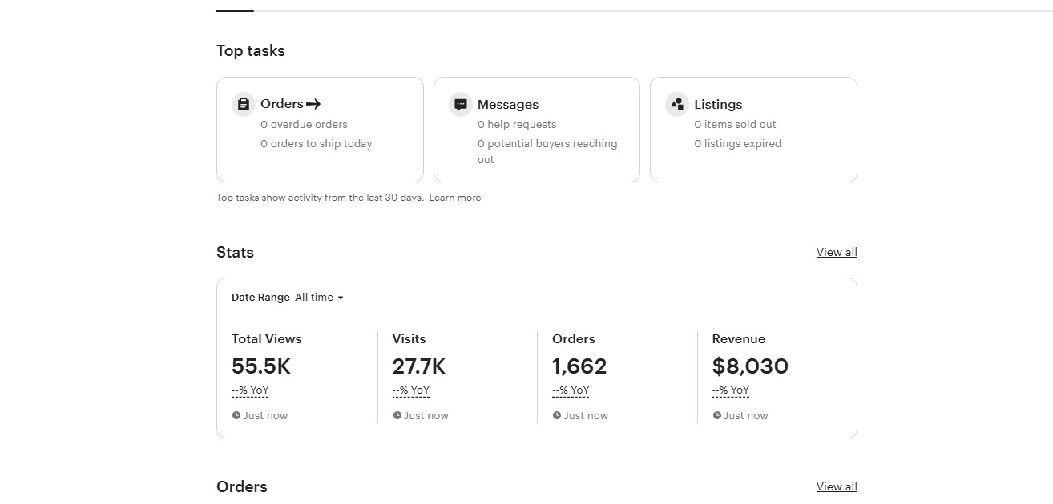Click the 1,662 Orders value
1053x504 pixels.
click(579, 366)
